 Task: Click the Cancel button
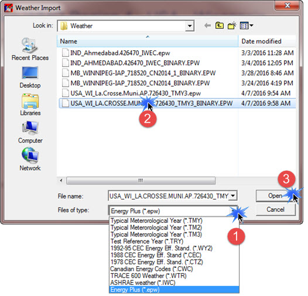click(276, 209)
